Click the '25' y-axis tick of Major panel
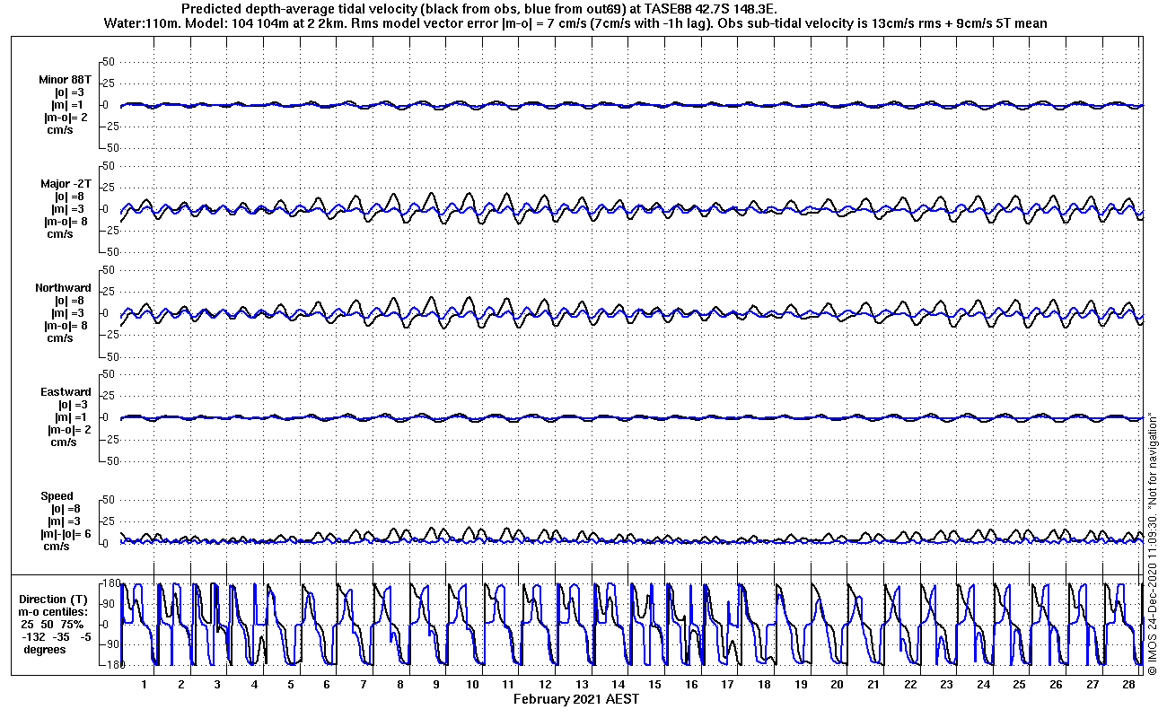Viewport: 1167px width, 718px height. (110, 188)
